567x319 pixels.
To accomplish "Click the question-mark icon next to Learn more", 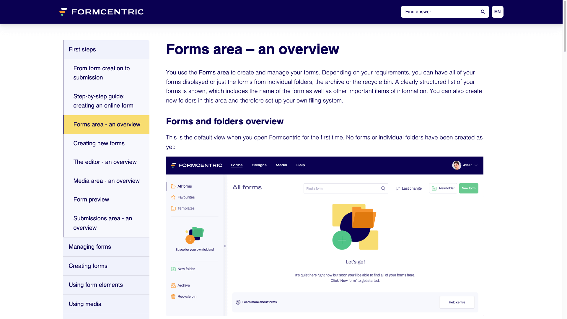I will [238, 302].
